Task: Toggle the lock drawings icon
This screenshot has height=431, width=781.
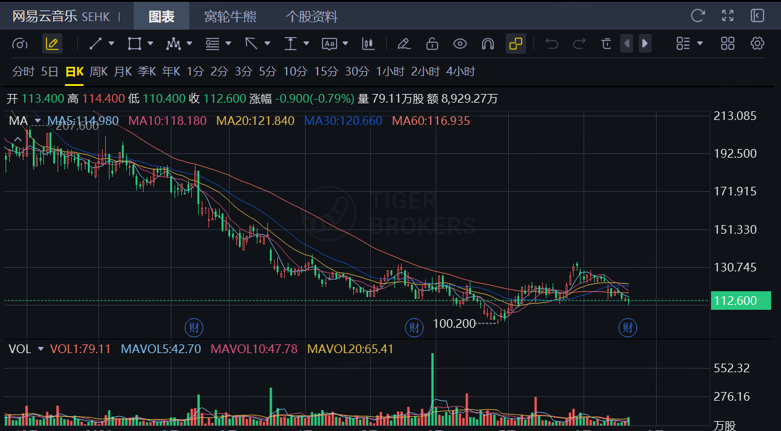Action: pos(432,44)
